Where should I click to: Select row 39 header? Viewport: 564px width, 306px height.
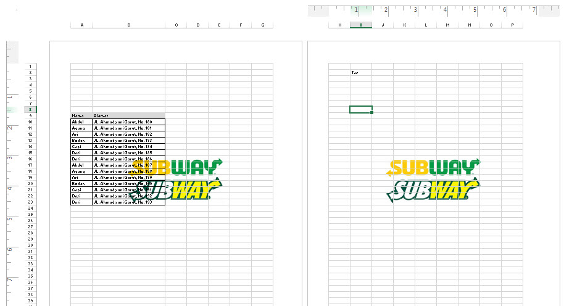click(x=31, y=300)
